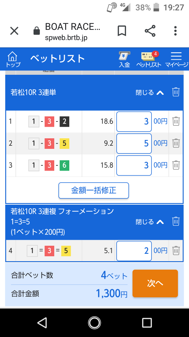Edit the amount field for 1-3-2
This screenshot has width=189, height=337.
134,121
